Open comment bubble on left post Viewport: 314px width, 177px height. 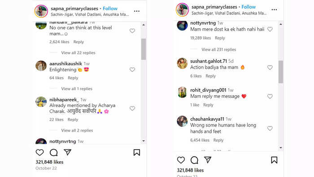pyautogui.click(x=54, y=152)
